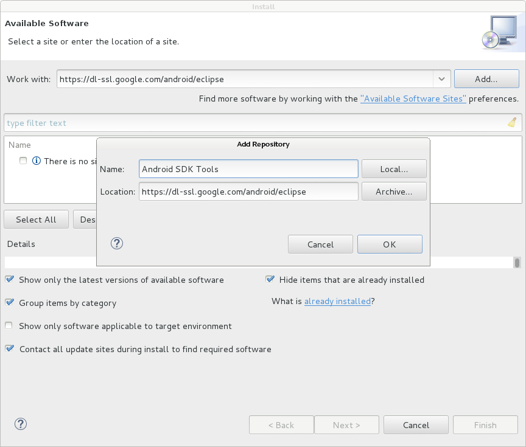This screenshot has width=526, height=447.
Task: Open the "Available Software Sites" preferences link
Action: (x=413, y=99)
